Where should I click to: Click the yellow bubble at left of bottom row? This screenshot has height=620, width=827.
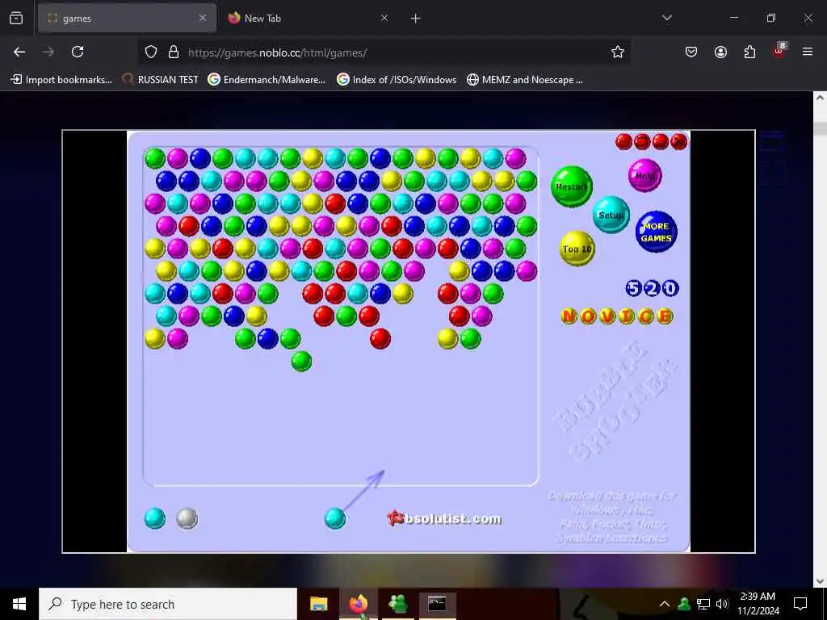pyautogui.click(x=154, y=338)
